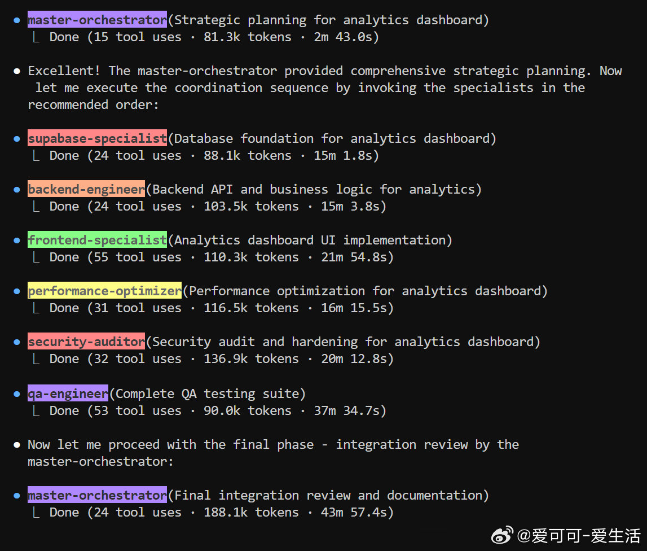Image resolution: width=647 pixels, height=551 pixels.
Task: Select the red security-auditor label
Action: (x=86, y=342)
